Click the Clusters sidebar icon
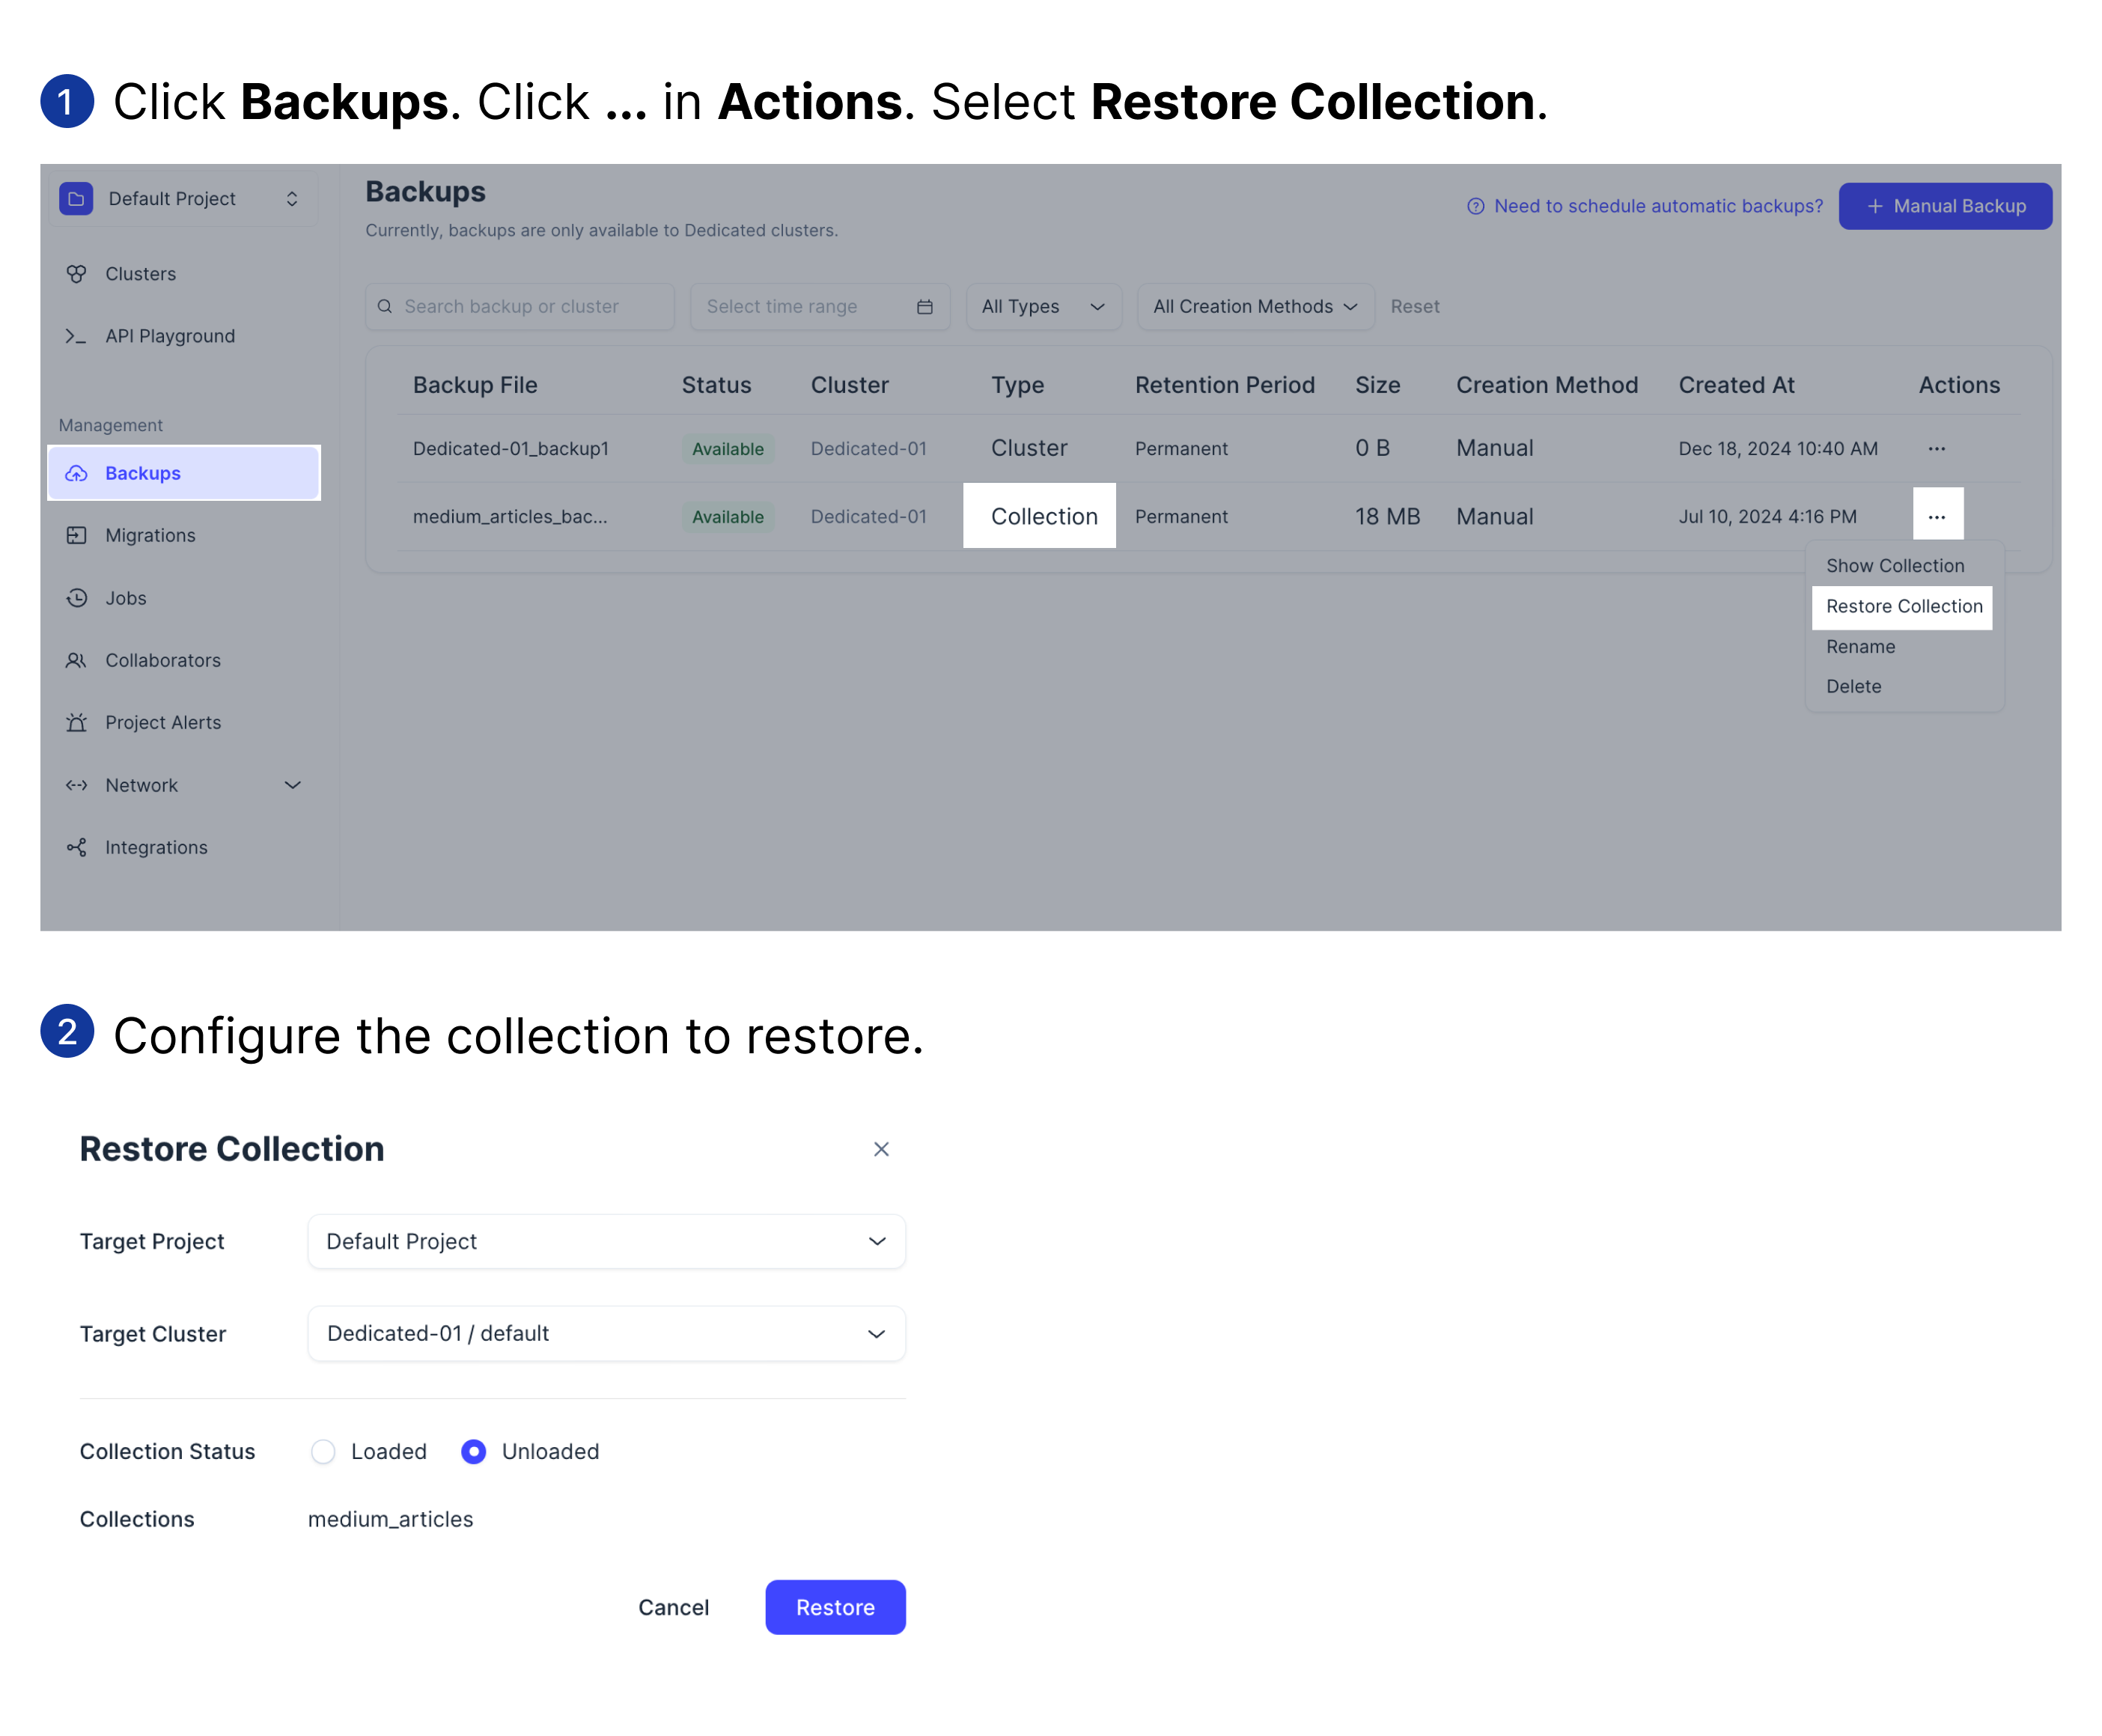The width and height of the screenshot is (2102, 1736). click(x=77, y=272)
